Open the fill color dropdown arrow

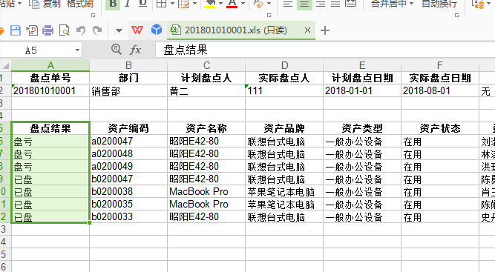click(x=220, y=4)
